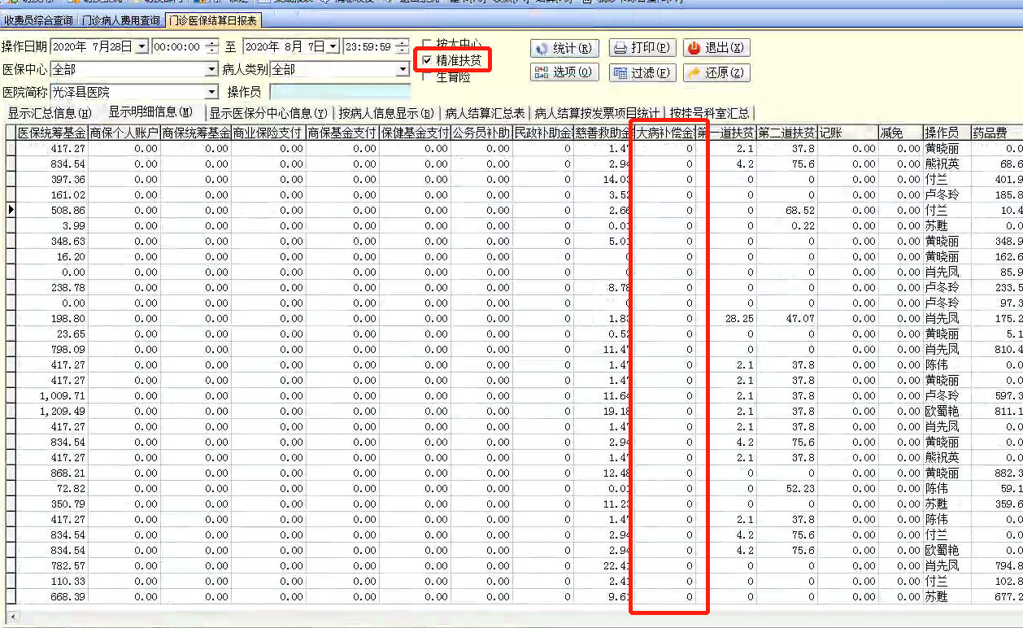Expand the 医保中心 combo box
The width and height of the screenshot is (1023, 628).
click(212, 70)
